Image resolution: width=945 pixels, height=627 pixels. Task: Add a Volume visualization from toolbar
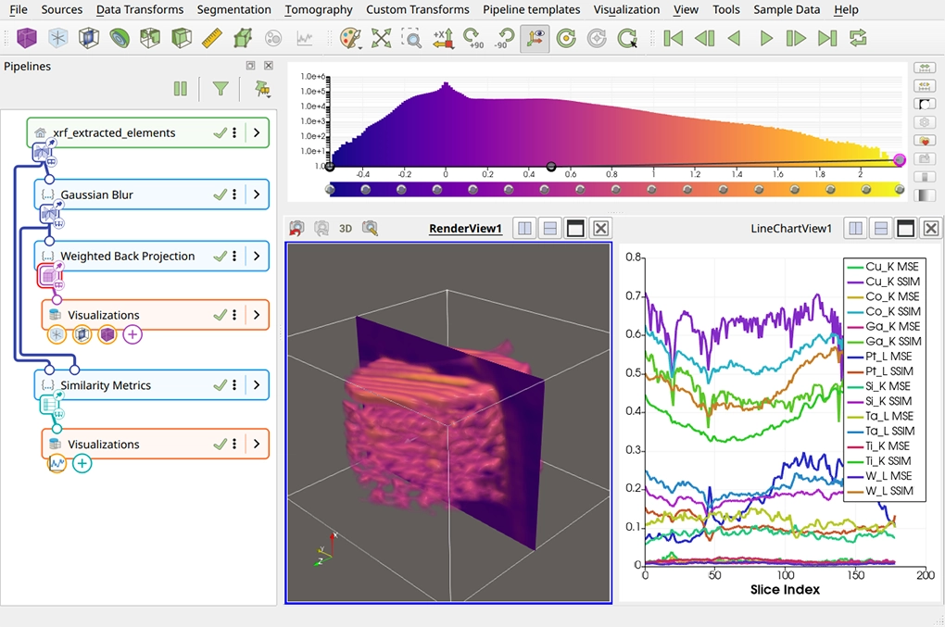pyautogui.click(x=26, y=38)
